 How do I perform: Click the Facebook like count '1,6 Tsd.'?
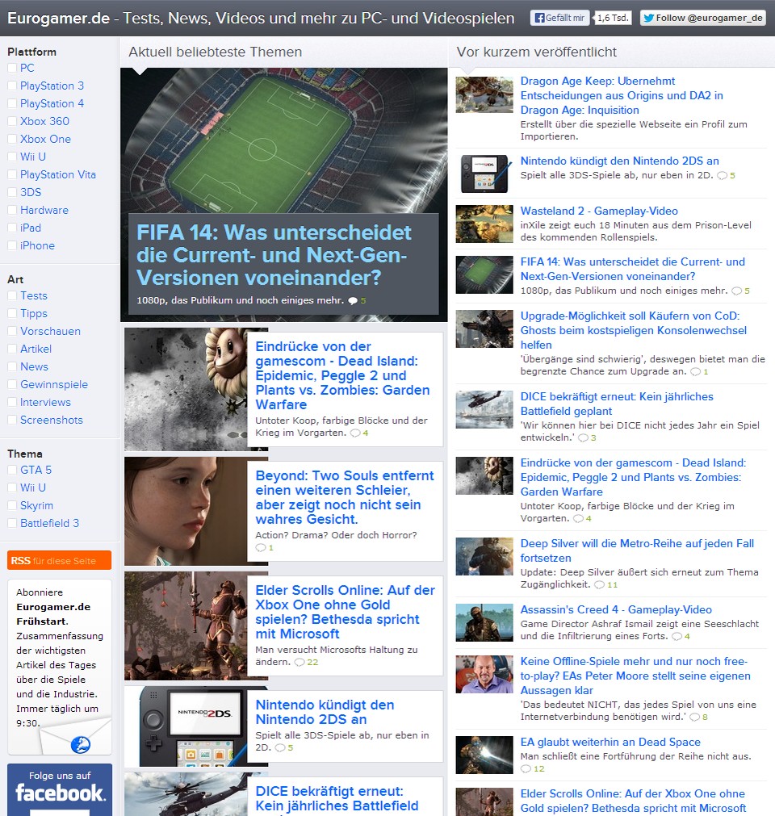(x=613, y=18)
